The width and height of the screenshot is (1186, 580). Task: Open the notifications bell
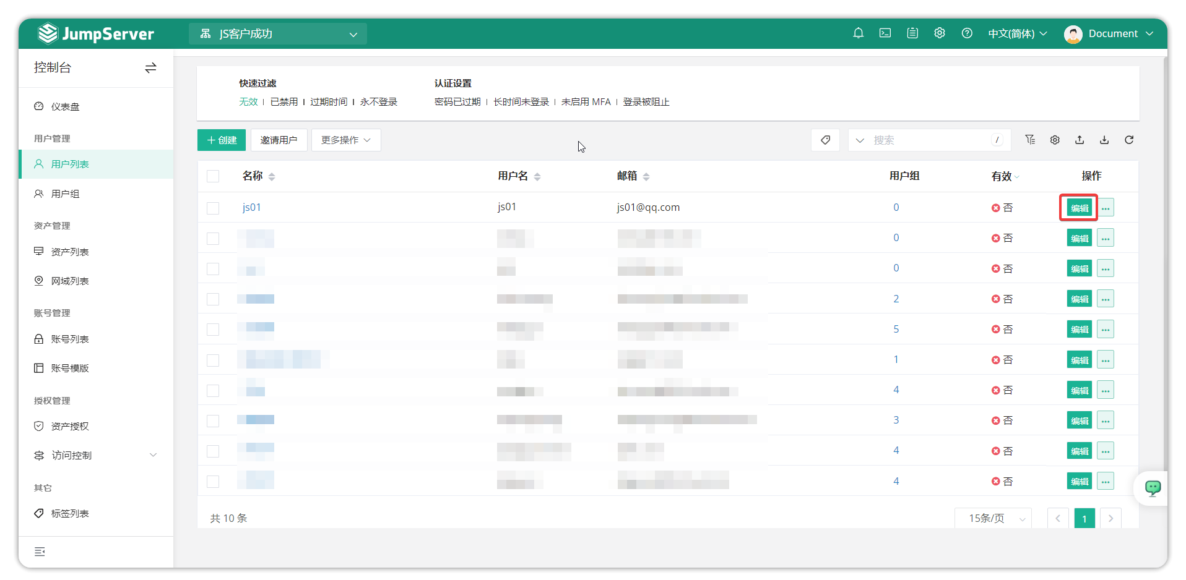(x=858, y=33)
